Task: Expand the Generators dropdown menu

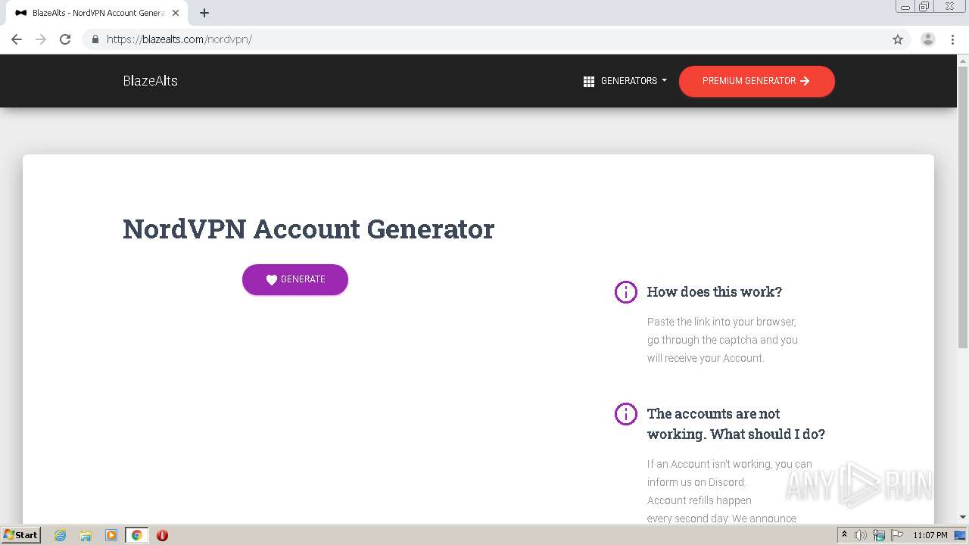Action: coord(625,81)
